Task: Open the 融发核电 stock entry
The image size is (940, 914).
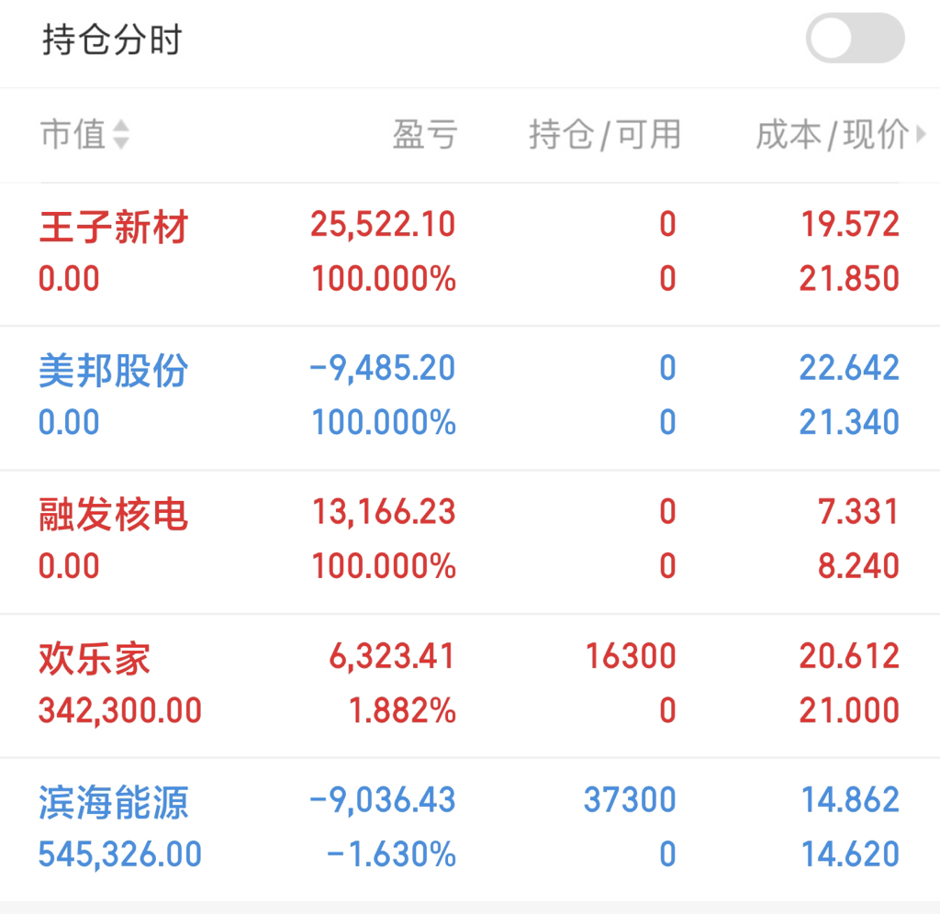Action: [x=470, y=541]
